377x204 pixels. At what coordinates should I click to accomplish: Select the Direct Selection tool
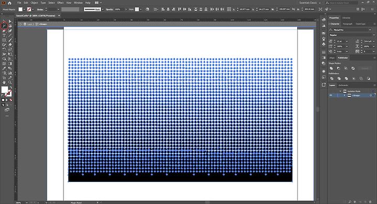tap(10, 21)
